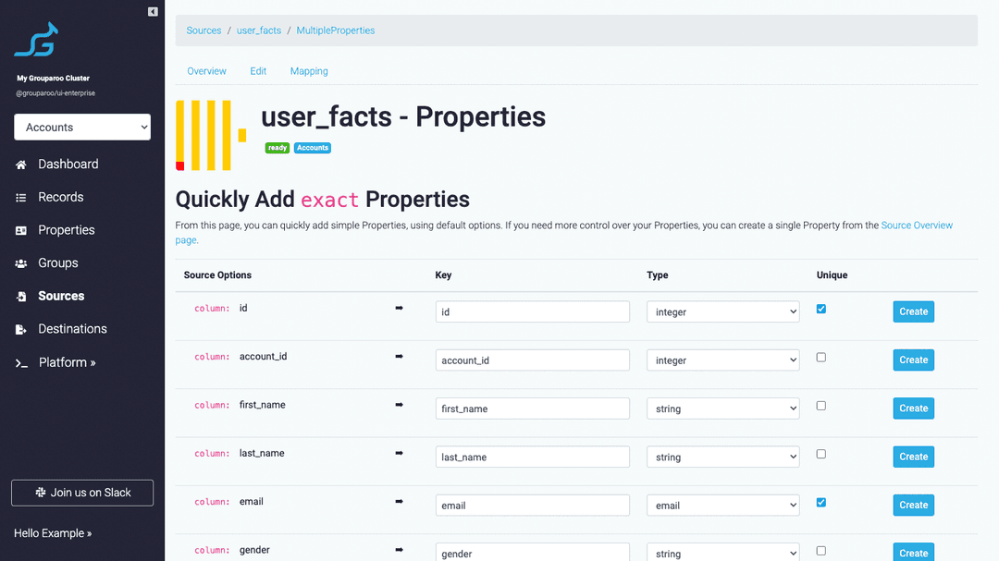The height and width of the screenshot is (561, 999).
Task: Switch to the Edit tab
Action: (x=258, y=70)
